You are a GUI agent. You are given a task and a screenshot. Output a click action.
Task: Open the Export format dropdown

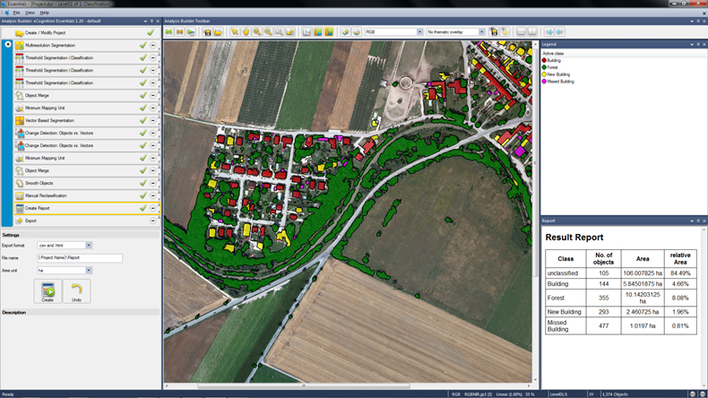87,245
